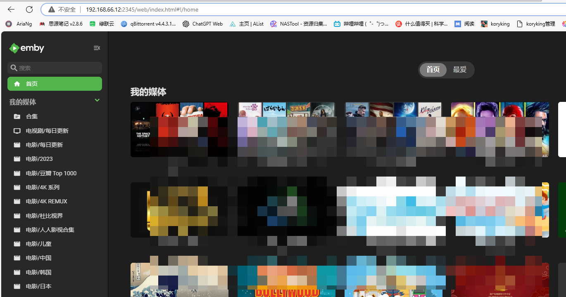Open first media library thumbnail with Space Odyssey
This screenshot has width=566, height=297.
click(x=143, y=129)
